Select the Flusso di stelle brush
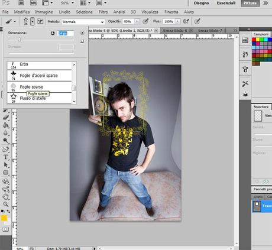This screenshot has height=250, width=272. 40,98
